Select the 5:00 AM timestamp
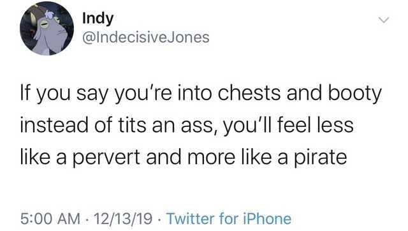 (50, 218)
